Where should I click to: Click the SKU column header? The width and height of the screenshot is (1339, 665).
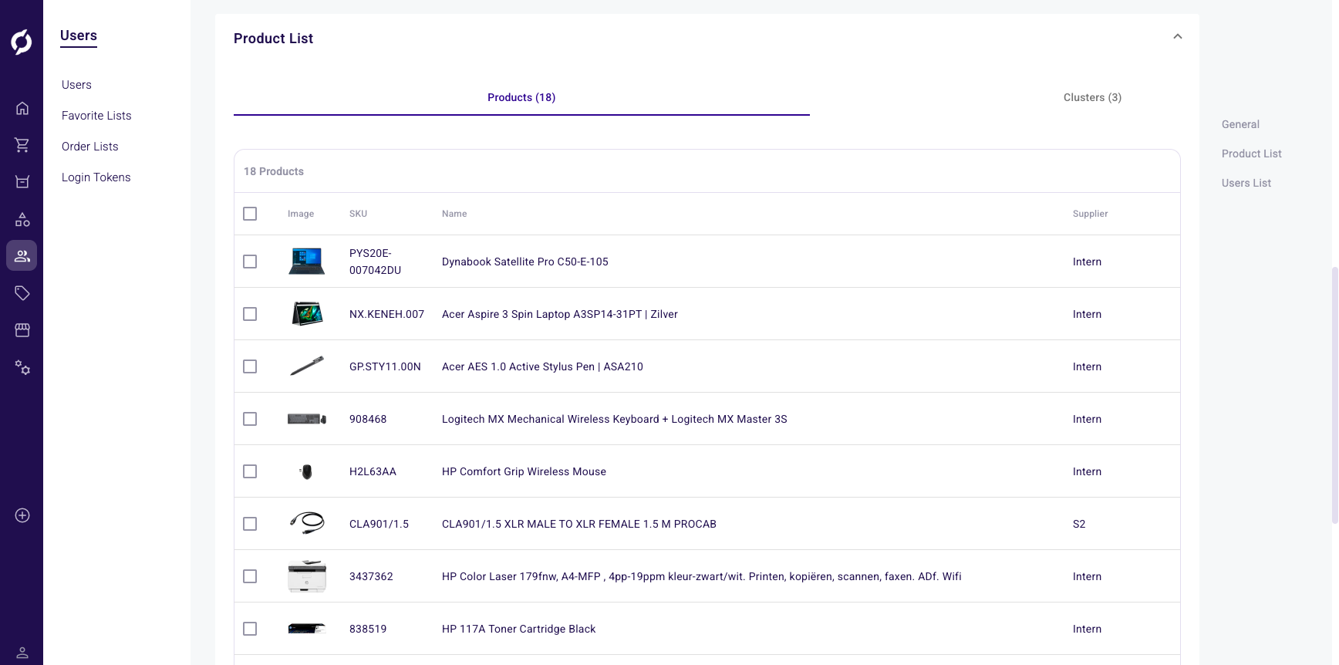[x=358, y=214]
